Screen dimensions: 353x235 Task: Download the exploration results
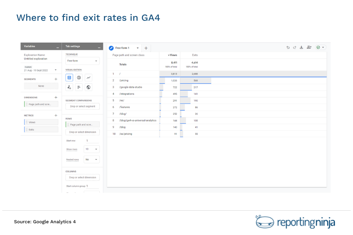point(301,47)
